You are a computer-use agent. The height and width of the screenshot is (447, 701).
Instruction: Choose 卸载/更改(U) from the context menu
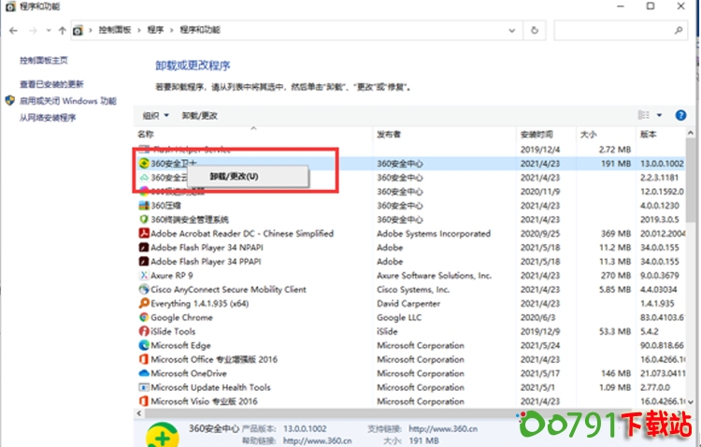click(235, 176)
